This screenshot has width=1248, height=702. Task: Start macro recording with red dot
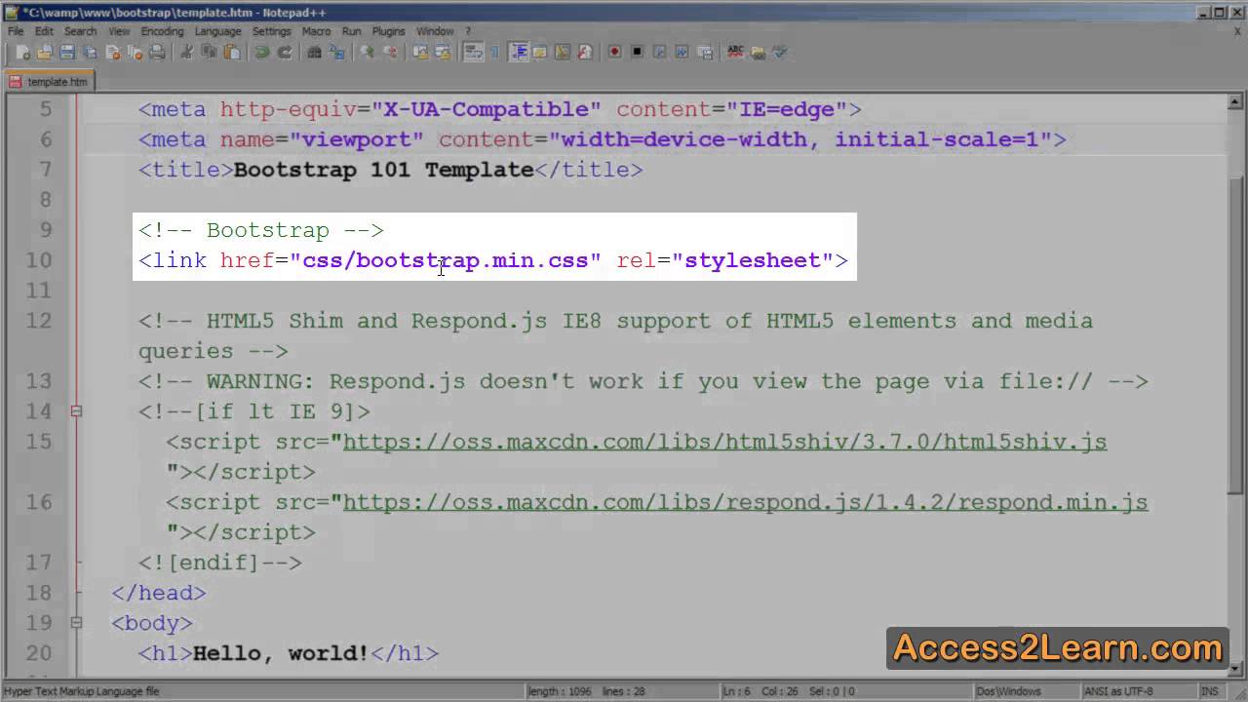[614, 52]
